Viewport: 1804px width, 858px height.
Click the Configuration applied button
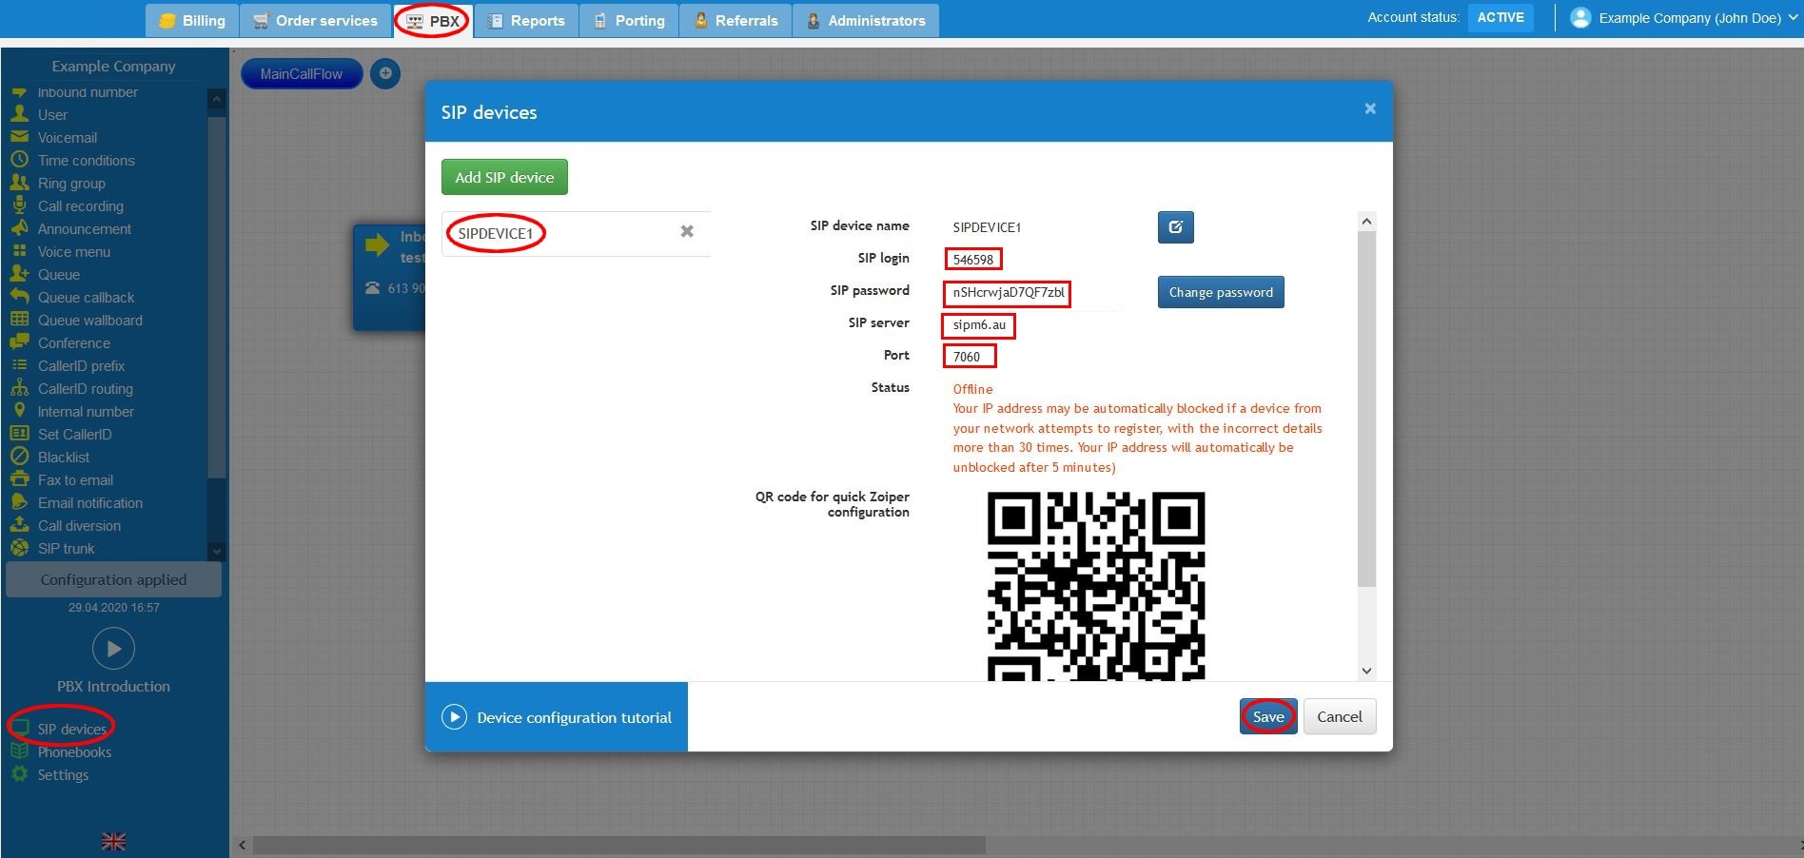[113, 579]
